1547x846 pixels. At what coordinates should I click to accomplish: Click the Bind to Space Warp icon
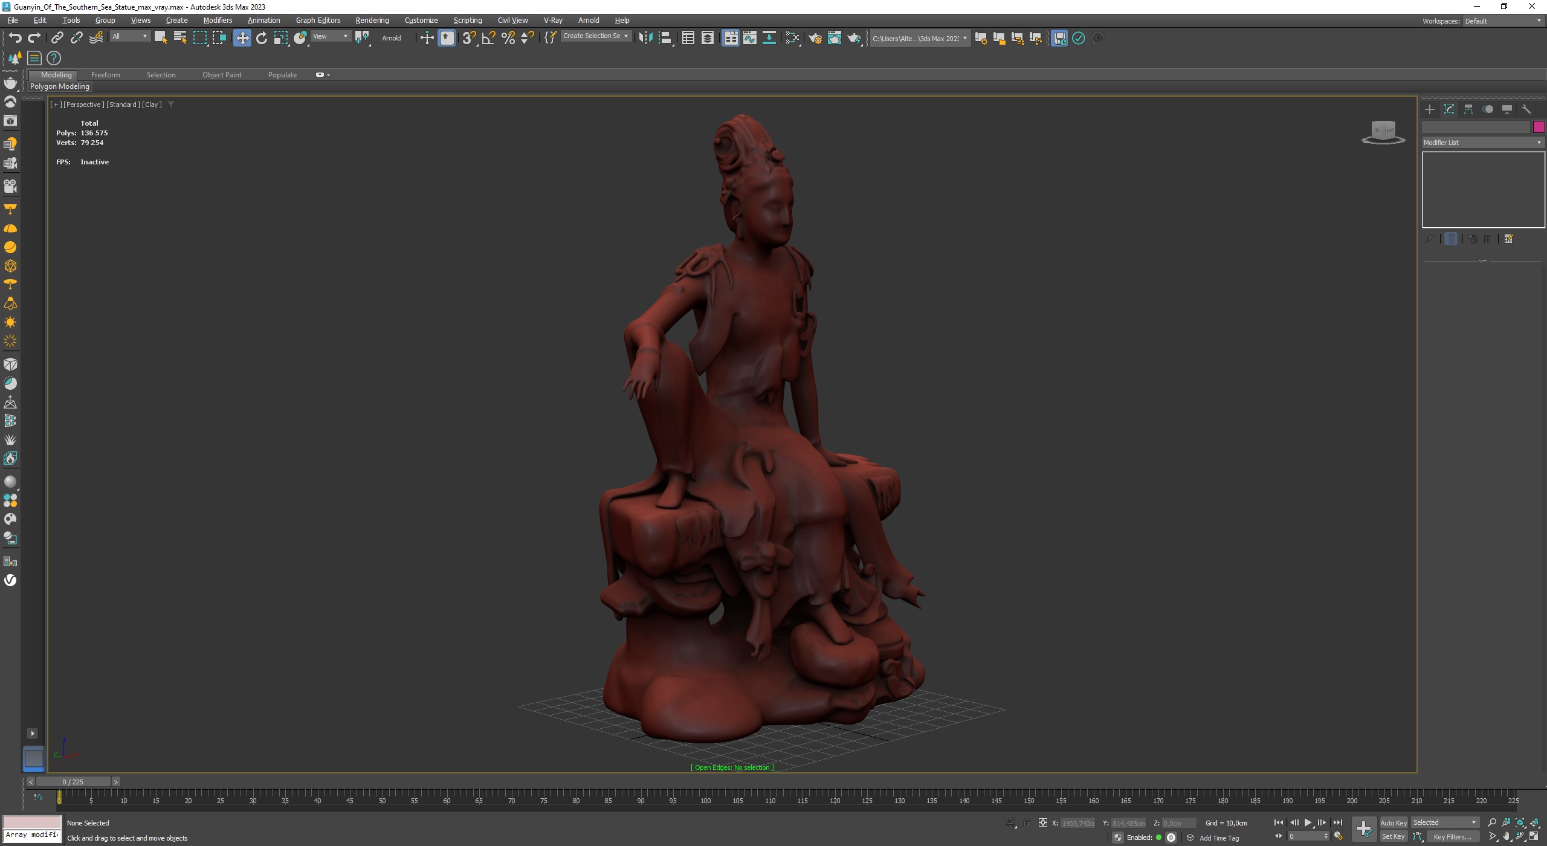(x=96, y=38)
